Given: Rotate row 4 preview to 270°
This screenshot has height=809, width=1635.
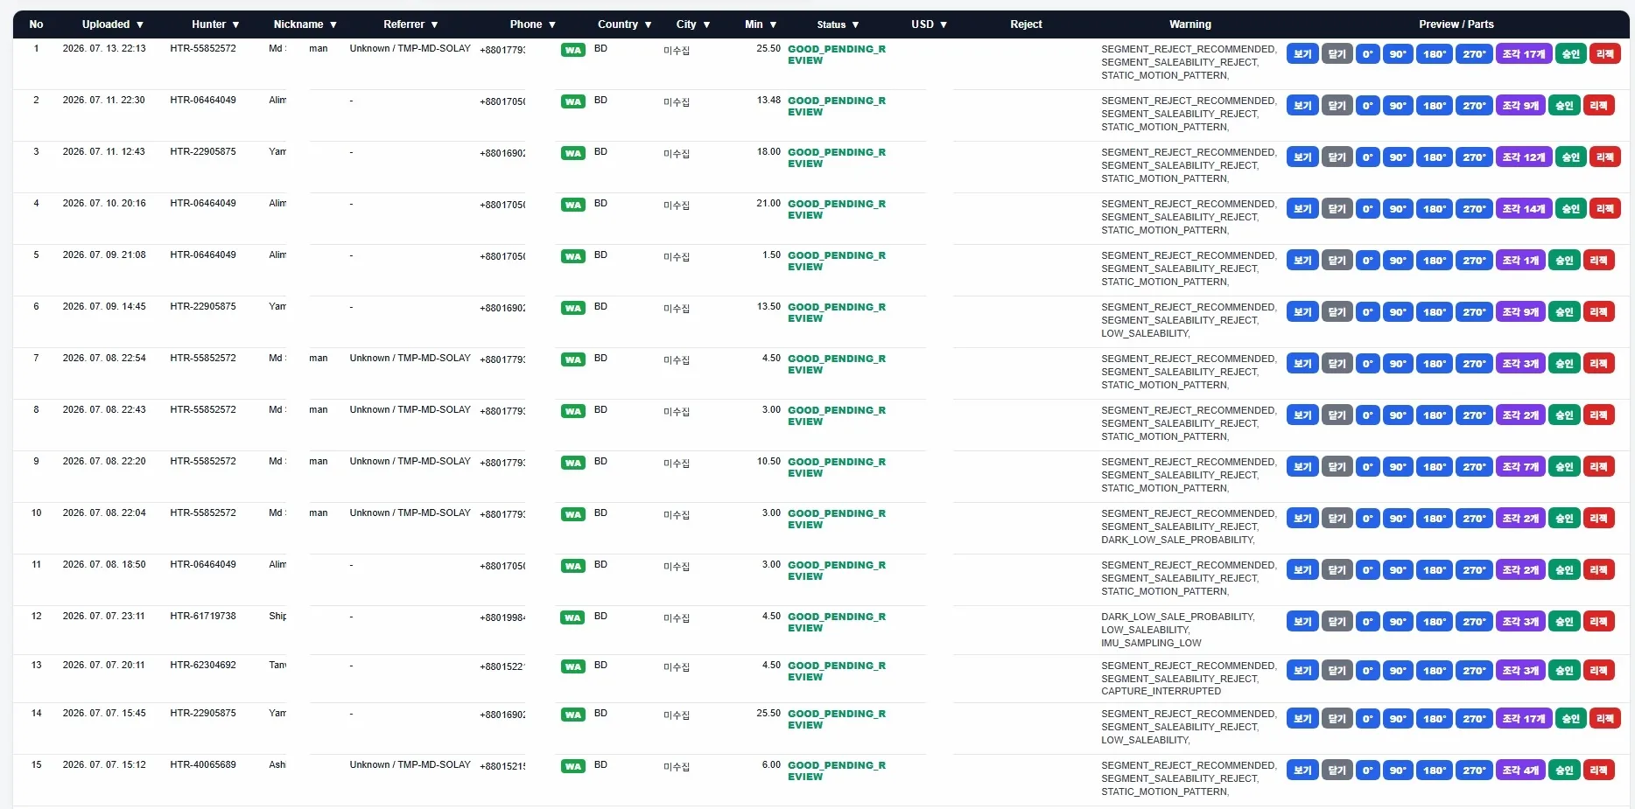Looking at the screenshot, I should pos(1475,209).
